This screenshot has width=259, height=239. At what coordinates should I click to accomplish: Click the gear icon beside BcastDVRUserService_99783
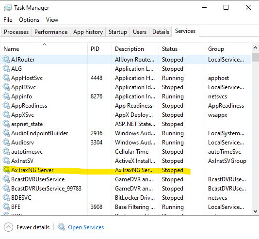6,189
